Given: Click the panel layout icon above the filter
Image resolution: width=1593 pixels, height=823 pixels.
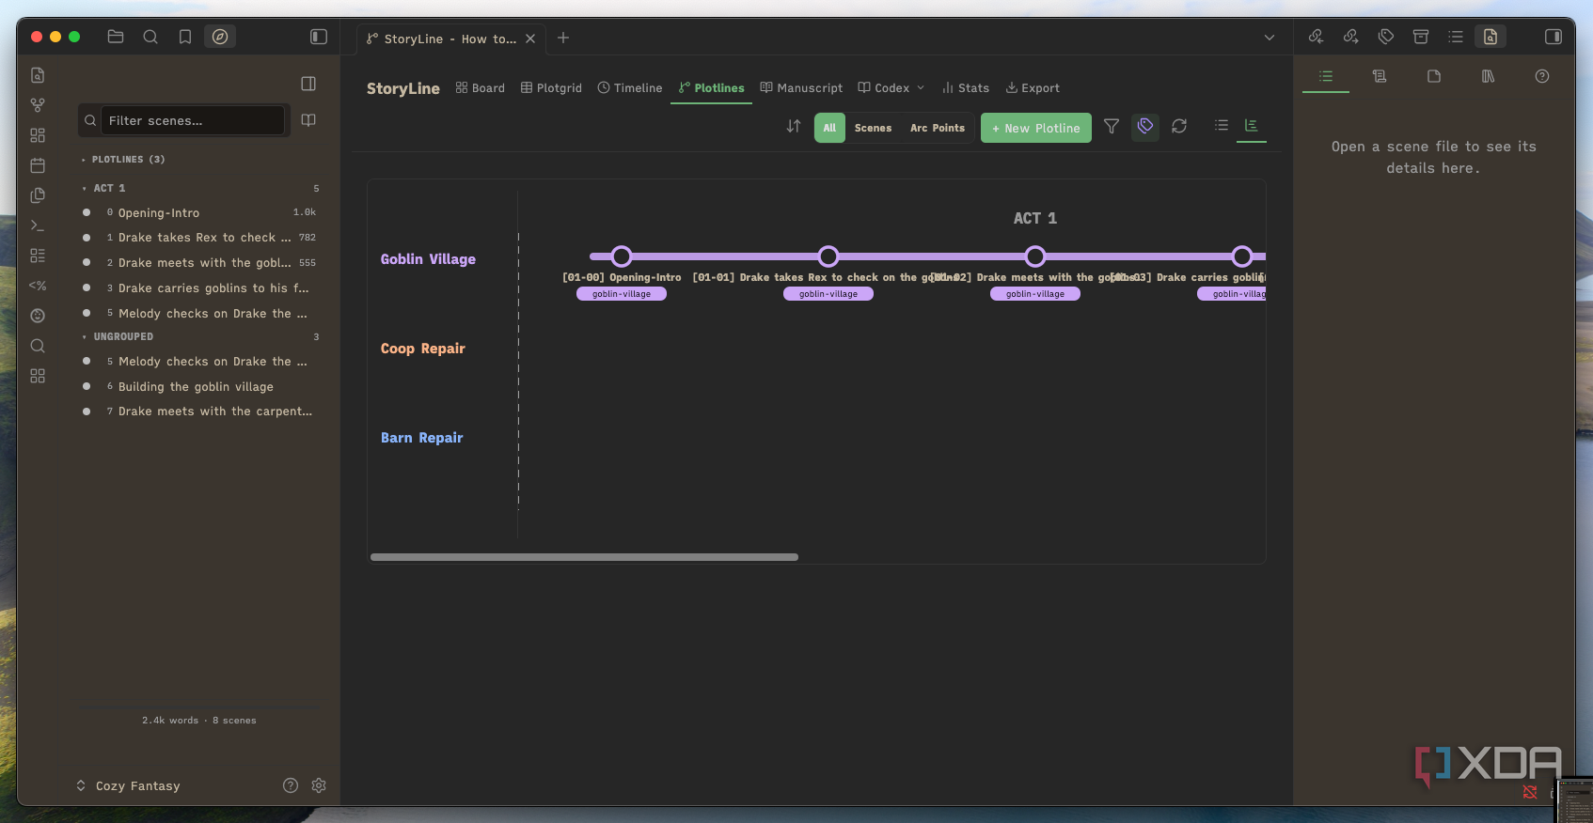Looking at the screenshot, I should point(308,84).
